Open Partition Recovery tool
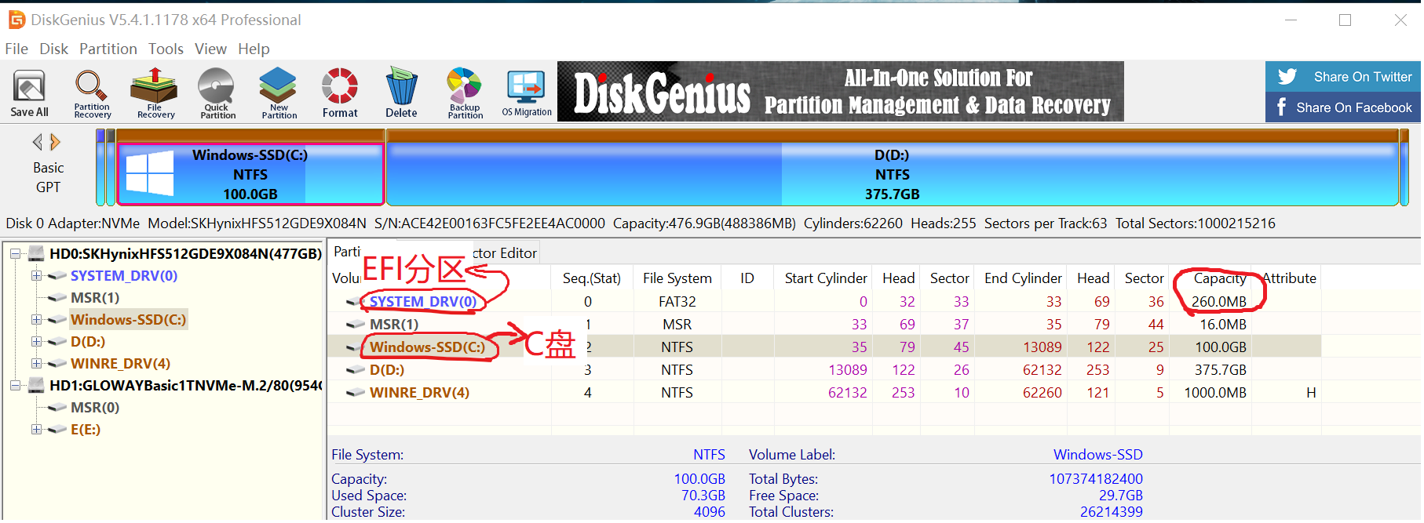The height and width of the screenshot is (523, 1424). click(92, 93)
